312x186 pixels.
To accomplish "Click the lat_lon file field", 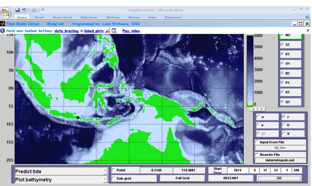I will click(280, 148).
